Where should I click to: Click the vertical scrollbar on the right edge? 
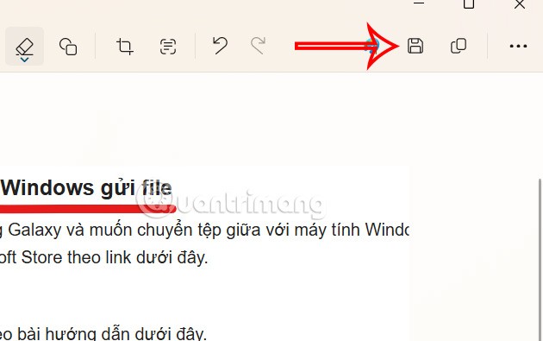540,260
